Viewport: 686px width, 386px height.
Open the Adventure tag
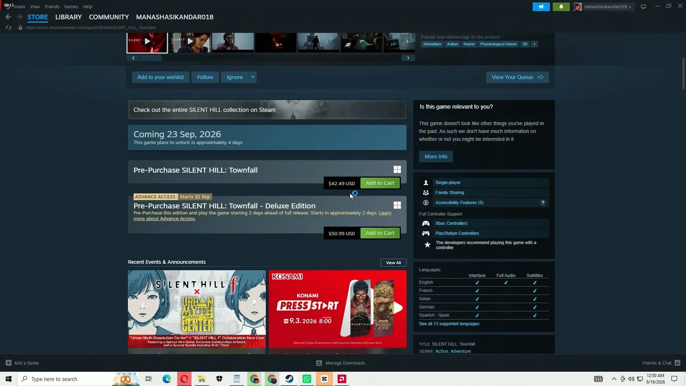pyautogui.click(x=432, y=44)
